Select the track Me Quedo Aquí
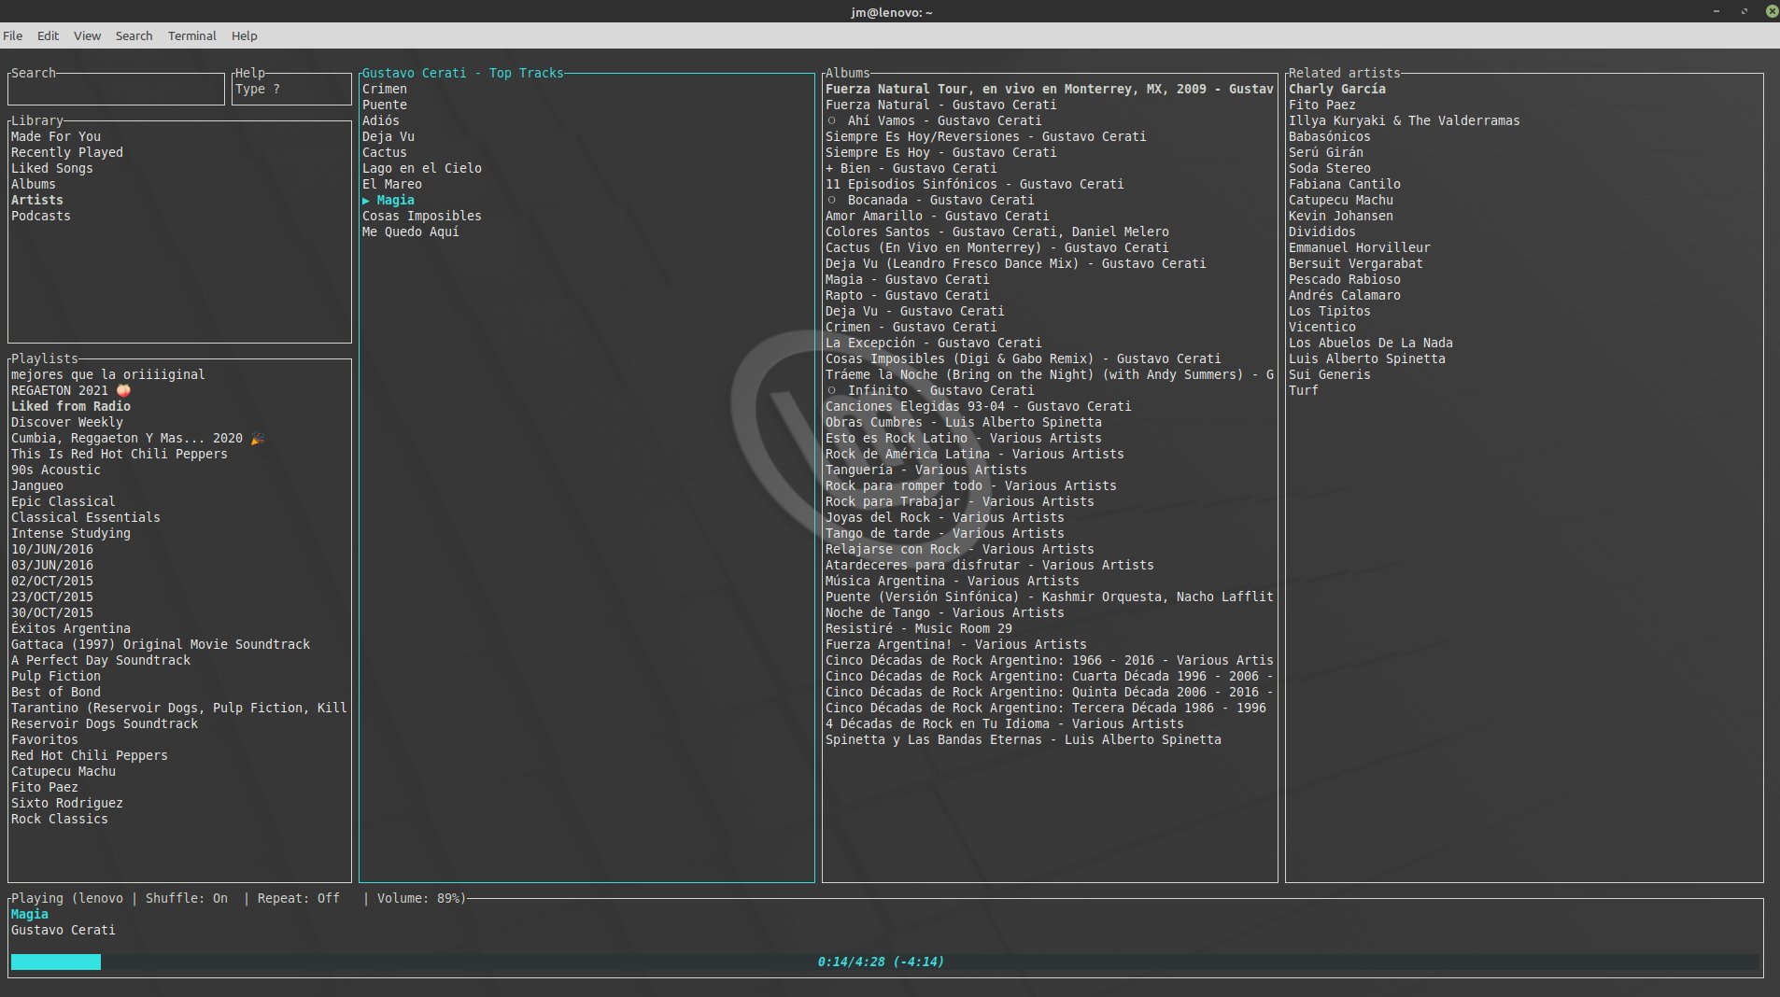This screenshot has width=1780, height=997. [411, 232]
